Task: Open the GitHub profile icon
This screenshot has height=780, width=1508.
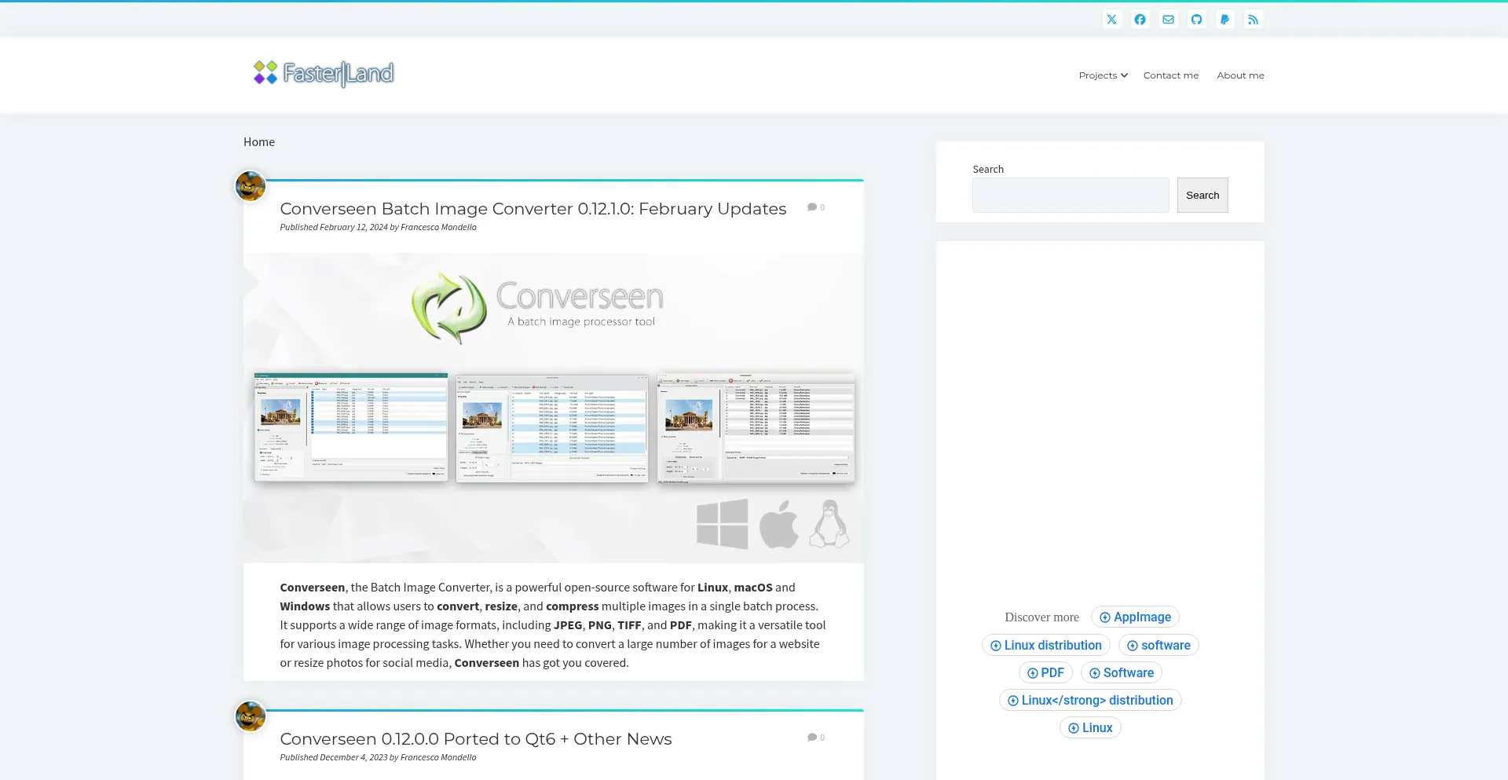Action: tap(1196, 20)
